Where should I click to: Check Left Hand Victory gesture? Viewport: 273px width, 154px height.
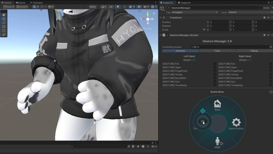[215, 74]
